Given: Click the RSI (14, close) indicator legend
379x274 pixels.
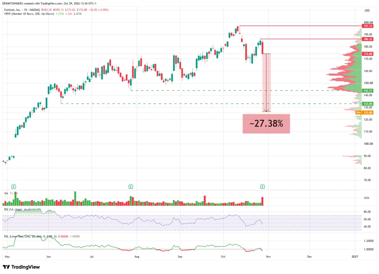Looking at the screenshot, I should pos(13,209).
